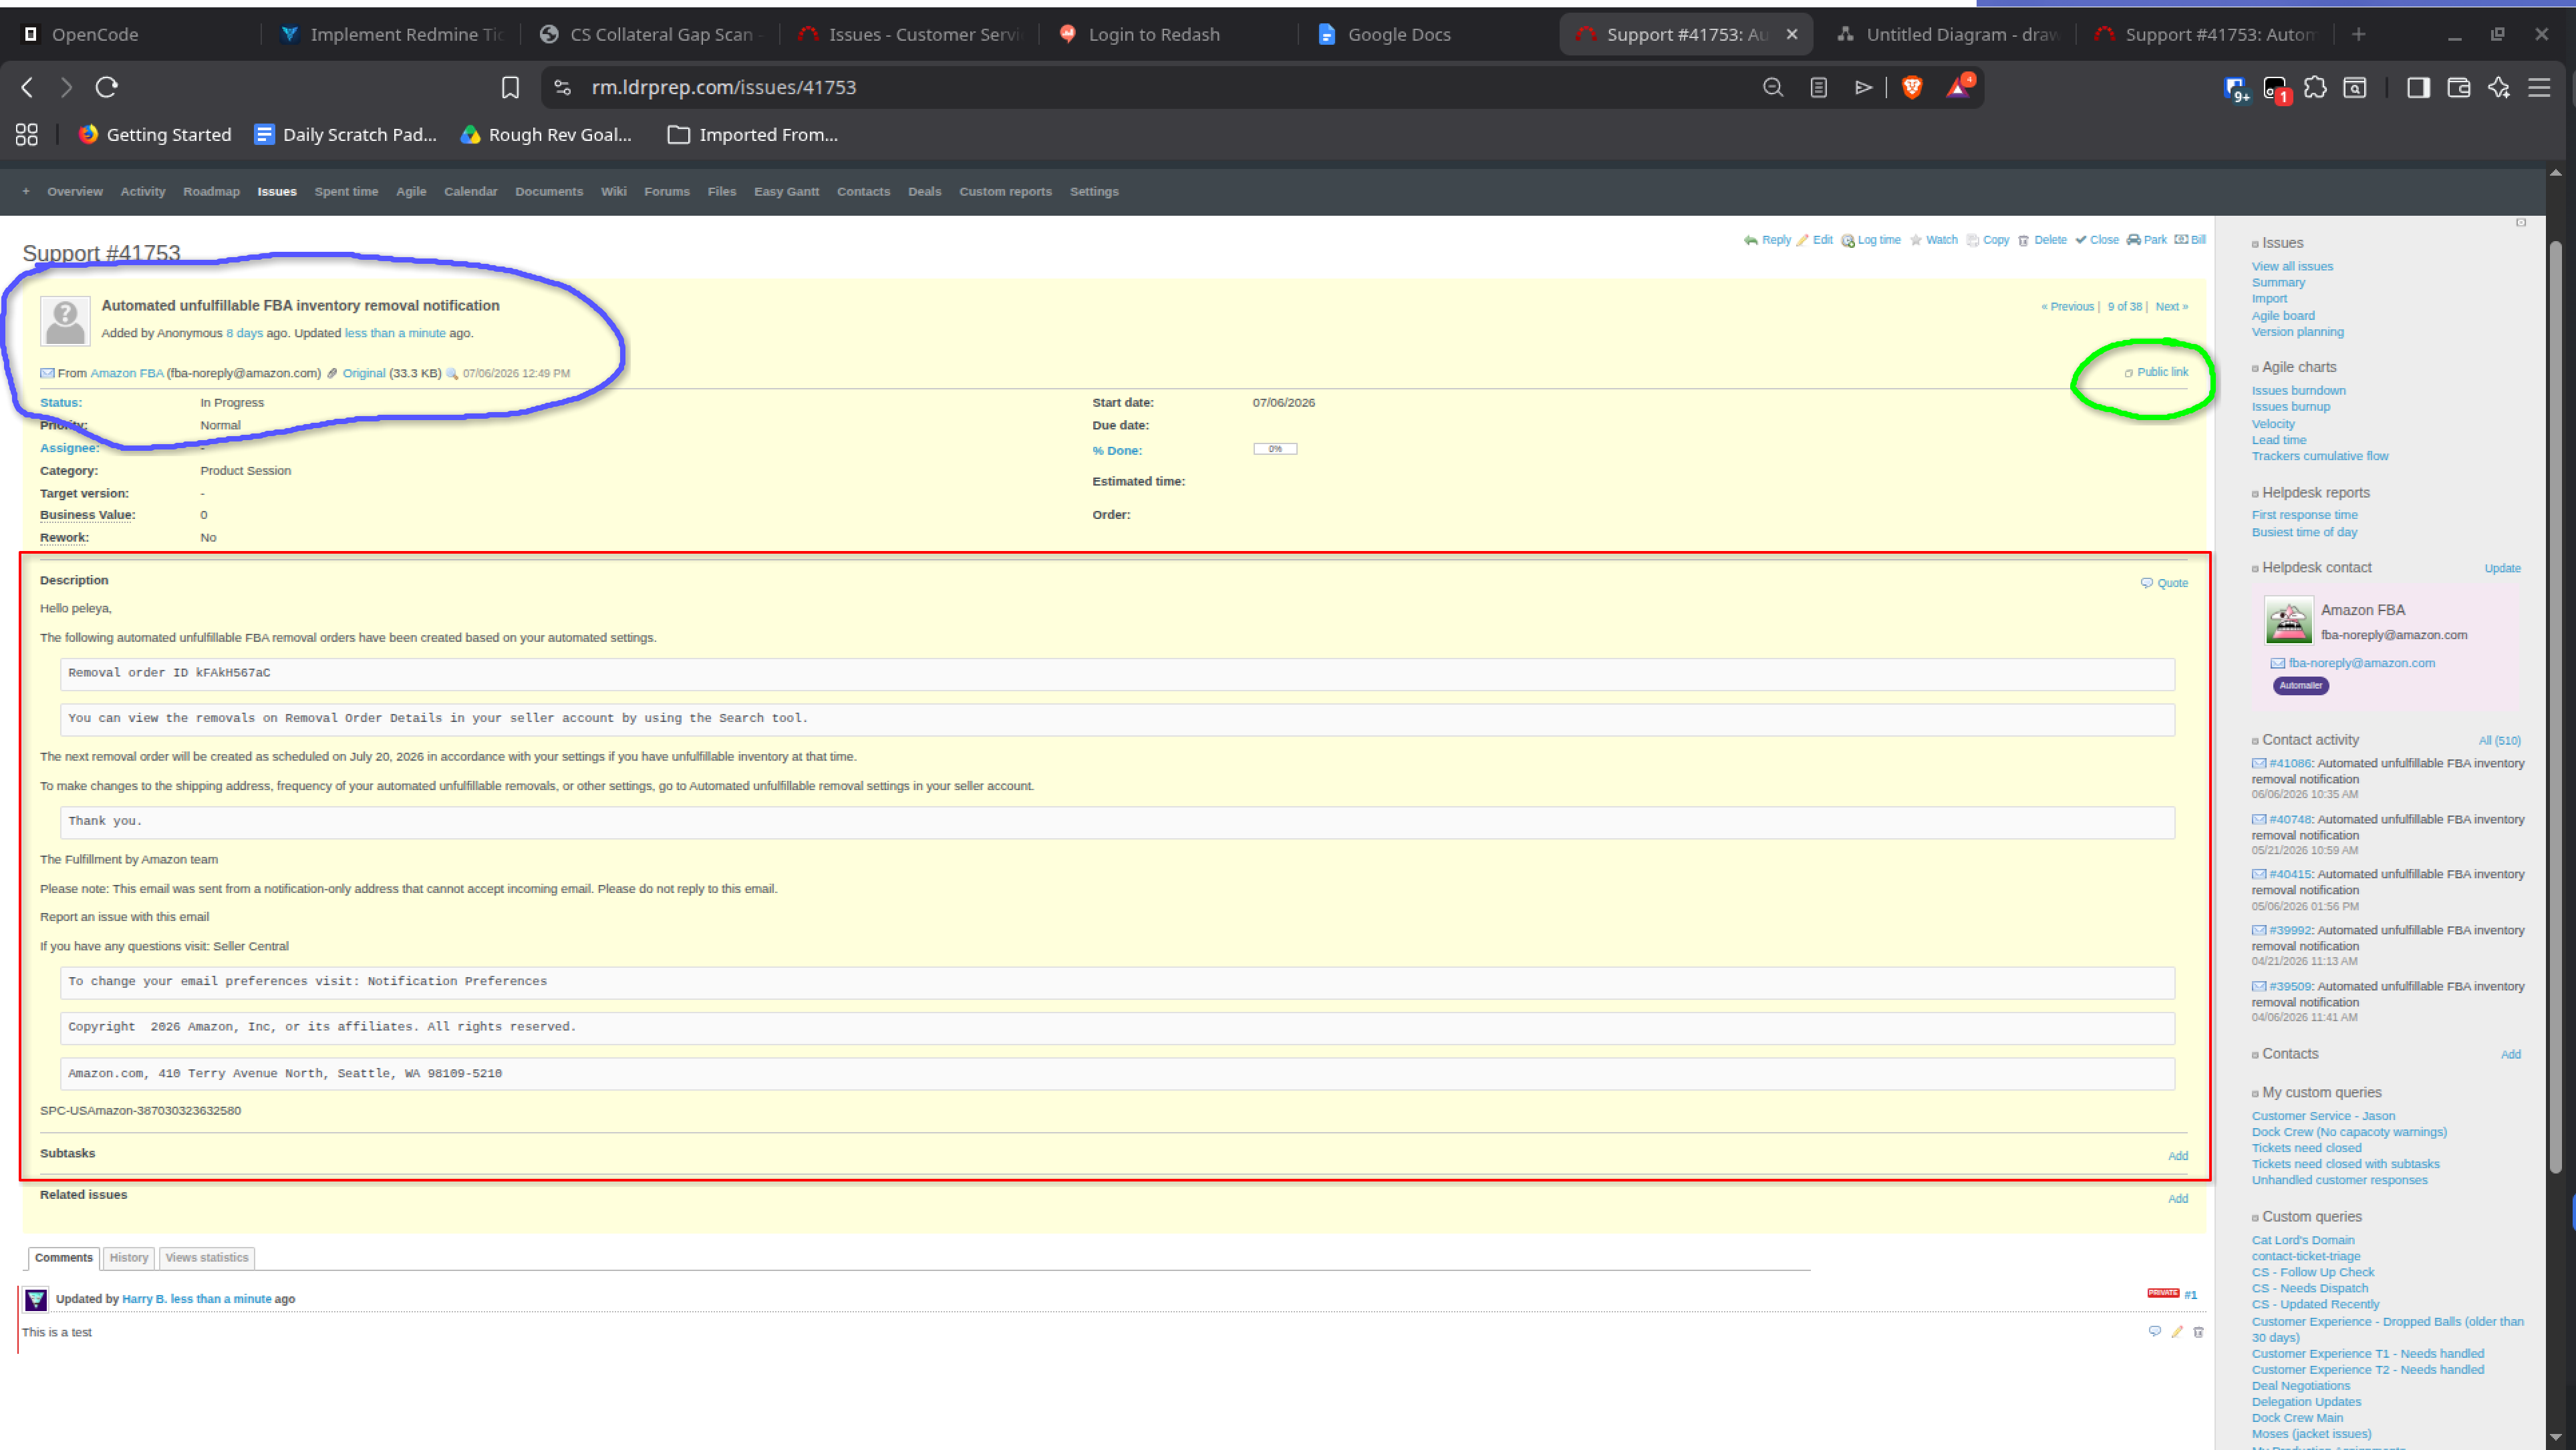This screenshot has height=1450, width=2576.
Task: Click the Brave Rewards triangle icon
Action: 1958,87
